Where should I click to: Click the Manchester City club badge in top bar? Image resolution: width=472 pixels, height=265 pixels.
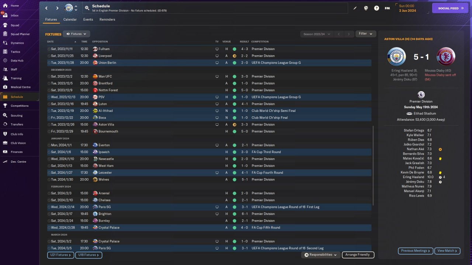point(69,8)
